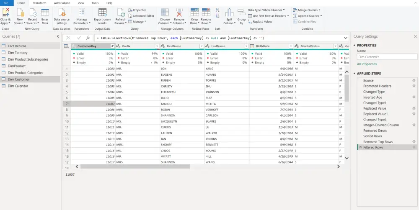Switch to the Help tab
This screenshot has height=210, width=419.
[x=109, y=3]
